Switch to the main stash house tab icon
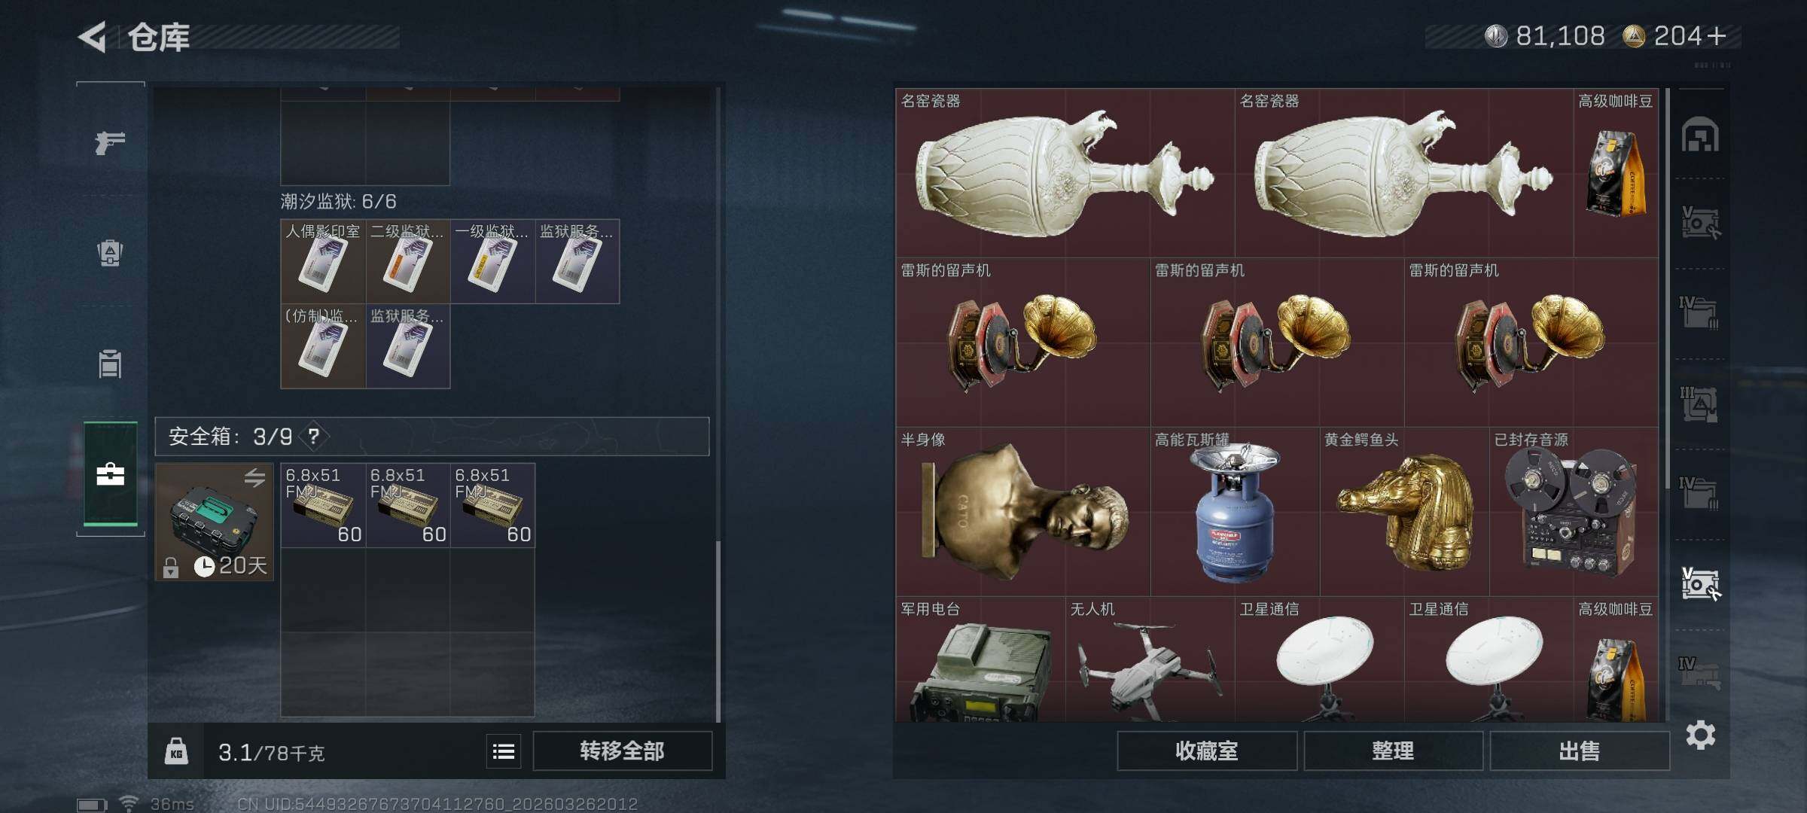Image resolution: width=1807 pixels, height=813 pixels. tap(1700, 135)
